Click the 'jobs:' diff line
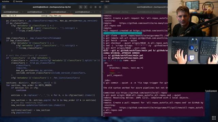218x122 pixels. click(x=108, y=80)
